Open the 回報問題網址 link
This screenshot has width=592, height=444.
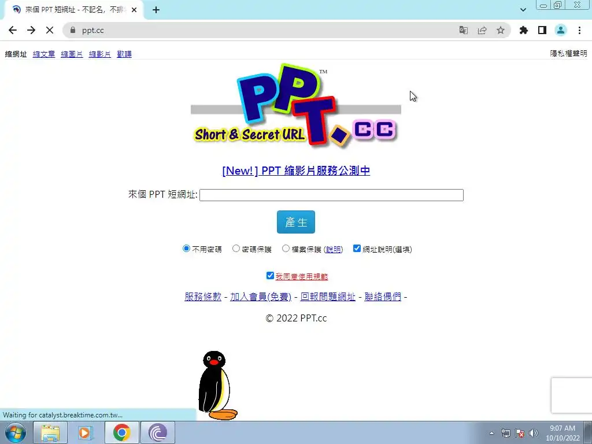[x=328, y=297]
